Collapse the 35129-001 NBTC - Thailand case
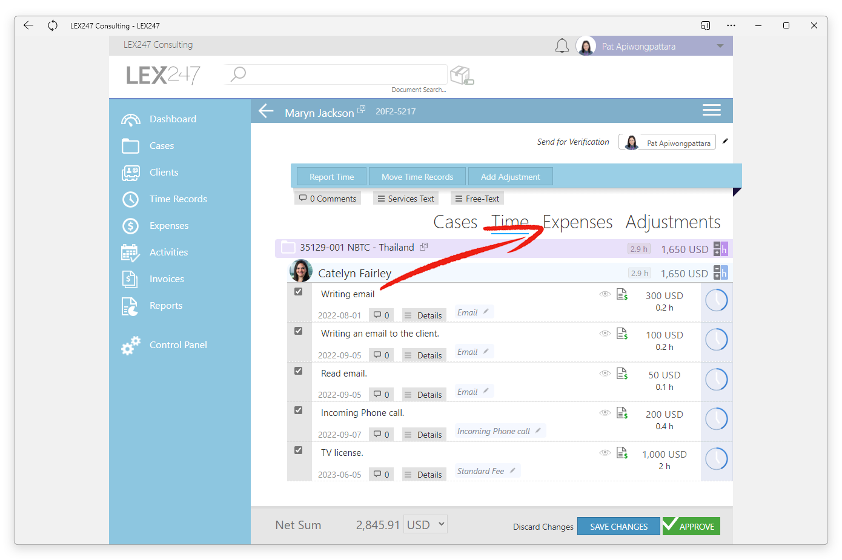Image resolution: width=842 pixels, height=560 pixels. click(x=288, y=248)
